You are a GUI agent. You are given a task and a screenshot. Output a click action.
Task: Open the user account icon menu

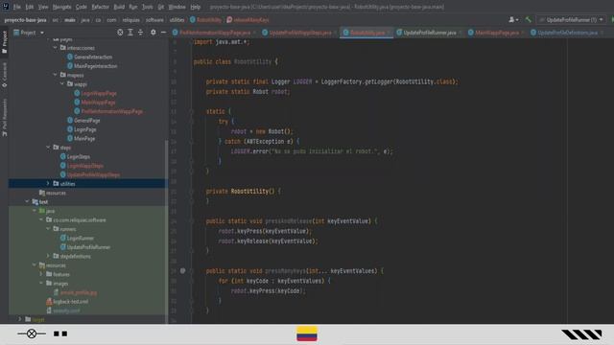pyautogui.click(x=513, y=19)
